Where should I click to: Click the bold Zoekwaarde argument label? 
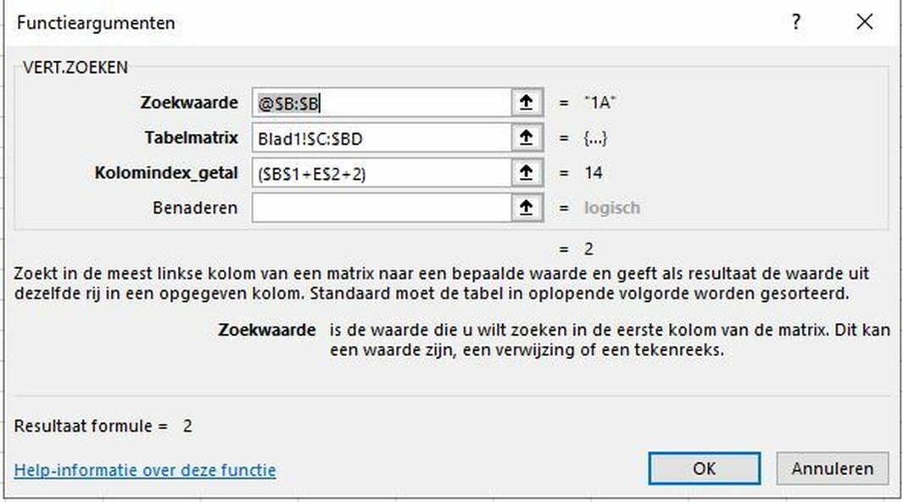[189, 103]
